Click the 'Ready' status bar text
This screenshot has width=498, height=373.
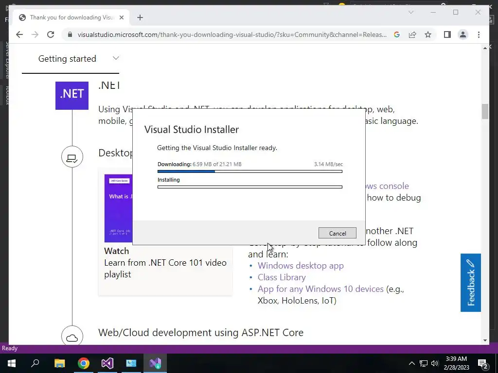coord(10,348)
